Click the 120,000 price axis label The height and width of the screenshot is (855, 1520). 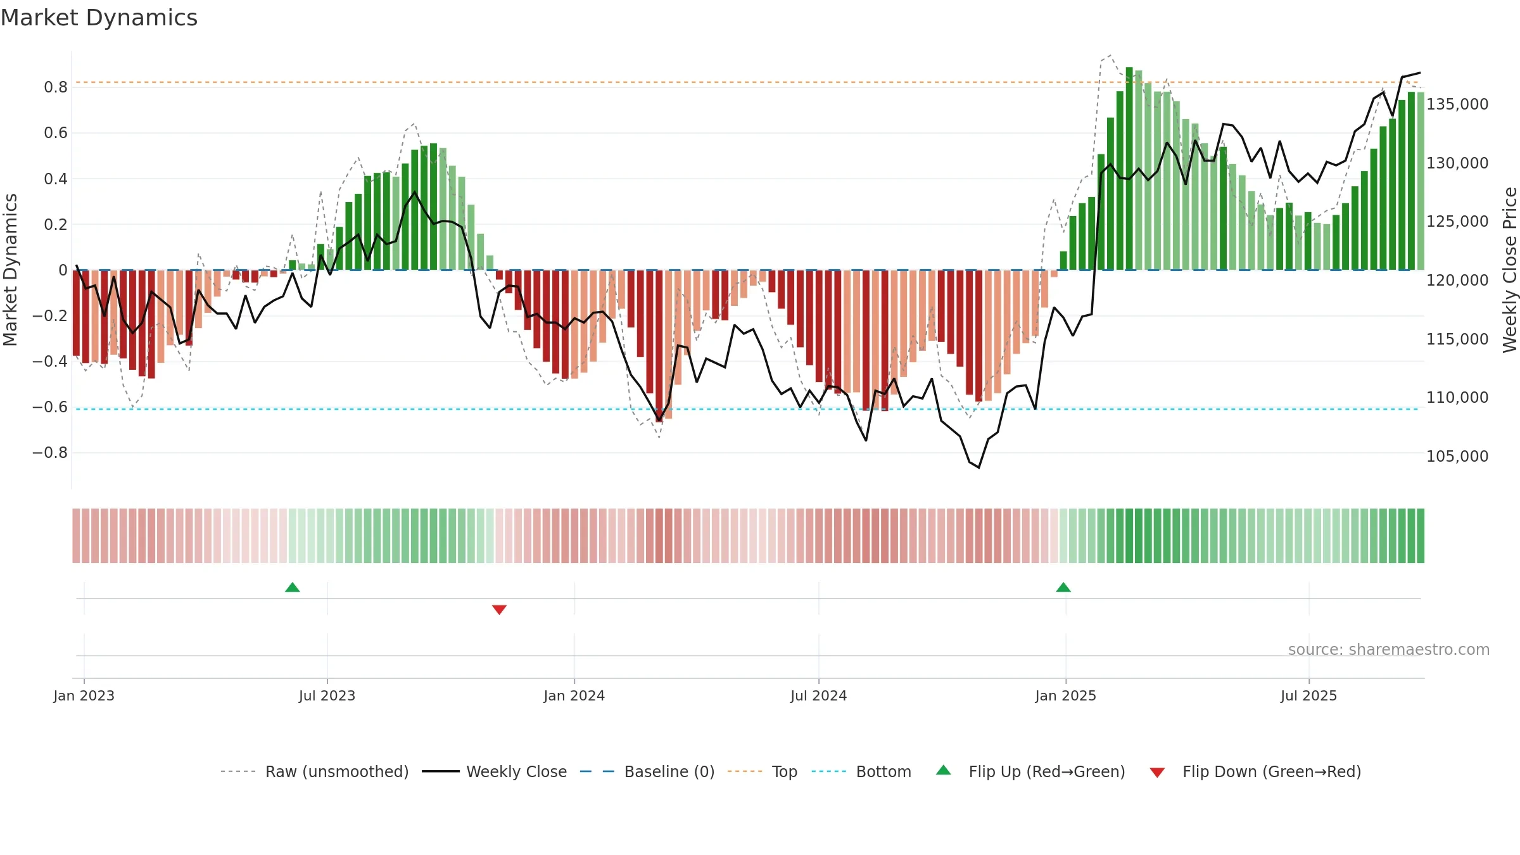pos(1457,280)
